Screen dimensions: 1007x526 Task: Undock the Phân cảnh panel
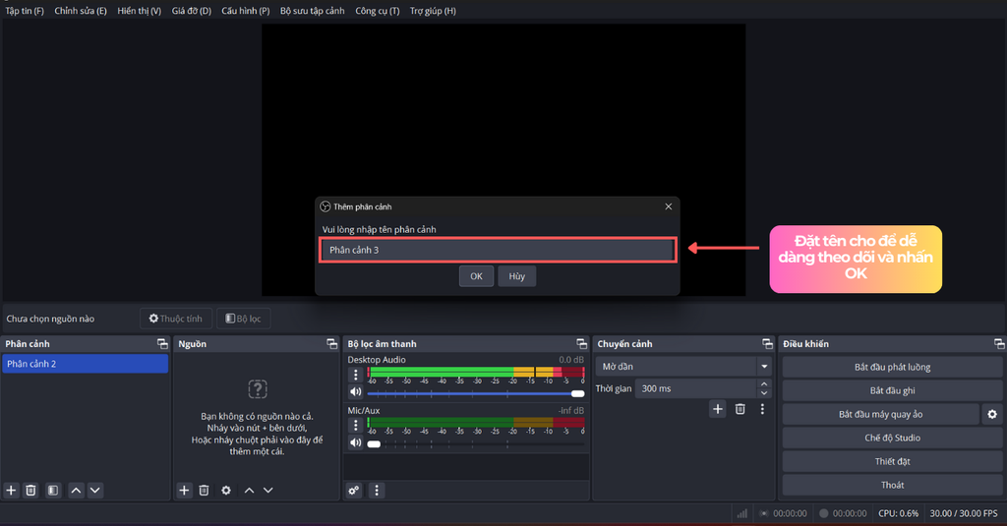[161, 344]
